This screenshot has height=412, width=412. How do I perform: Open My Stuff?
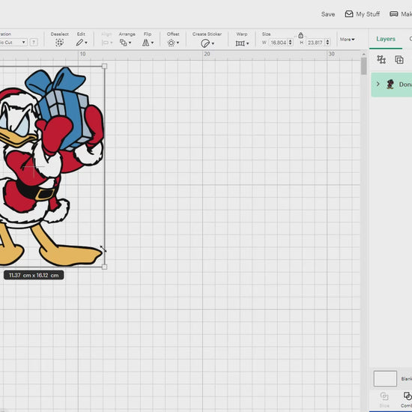(363, 14)
